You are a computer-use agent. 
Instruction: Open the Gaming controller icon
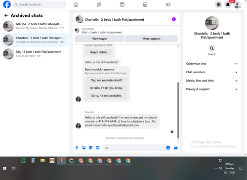(168, 4)
